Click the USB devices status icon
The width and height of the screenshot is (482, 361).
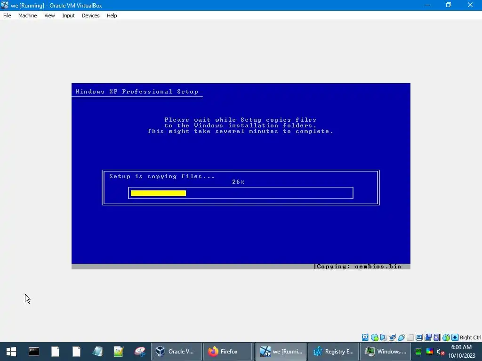[x=401, y=337]
